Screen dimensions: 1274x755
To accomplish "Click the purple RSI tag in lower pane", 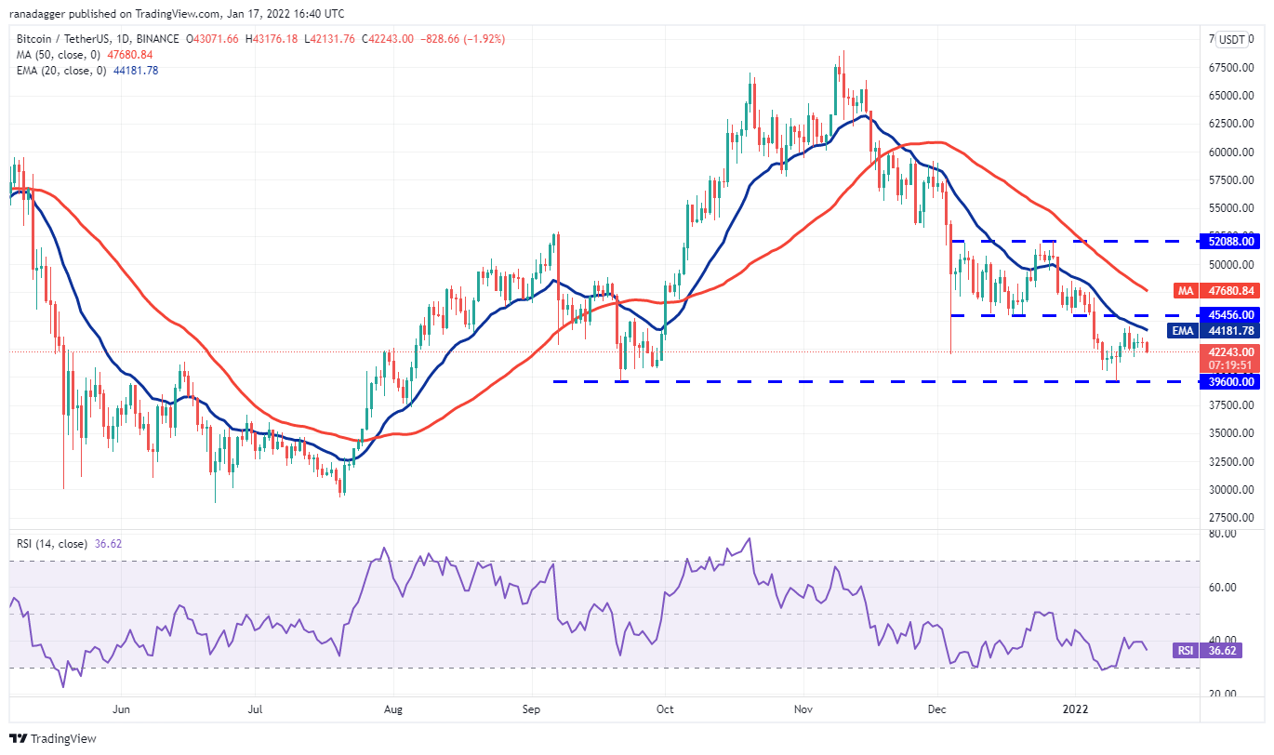I will 1184,651.
